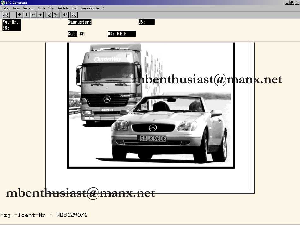This screenshot has height=225, width=300.
Task: Click the Mercedes truck and car image
Action: (x=151, y=105)
